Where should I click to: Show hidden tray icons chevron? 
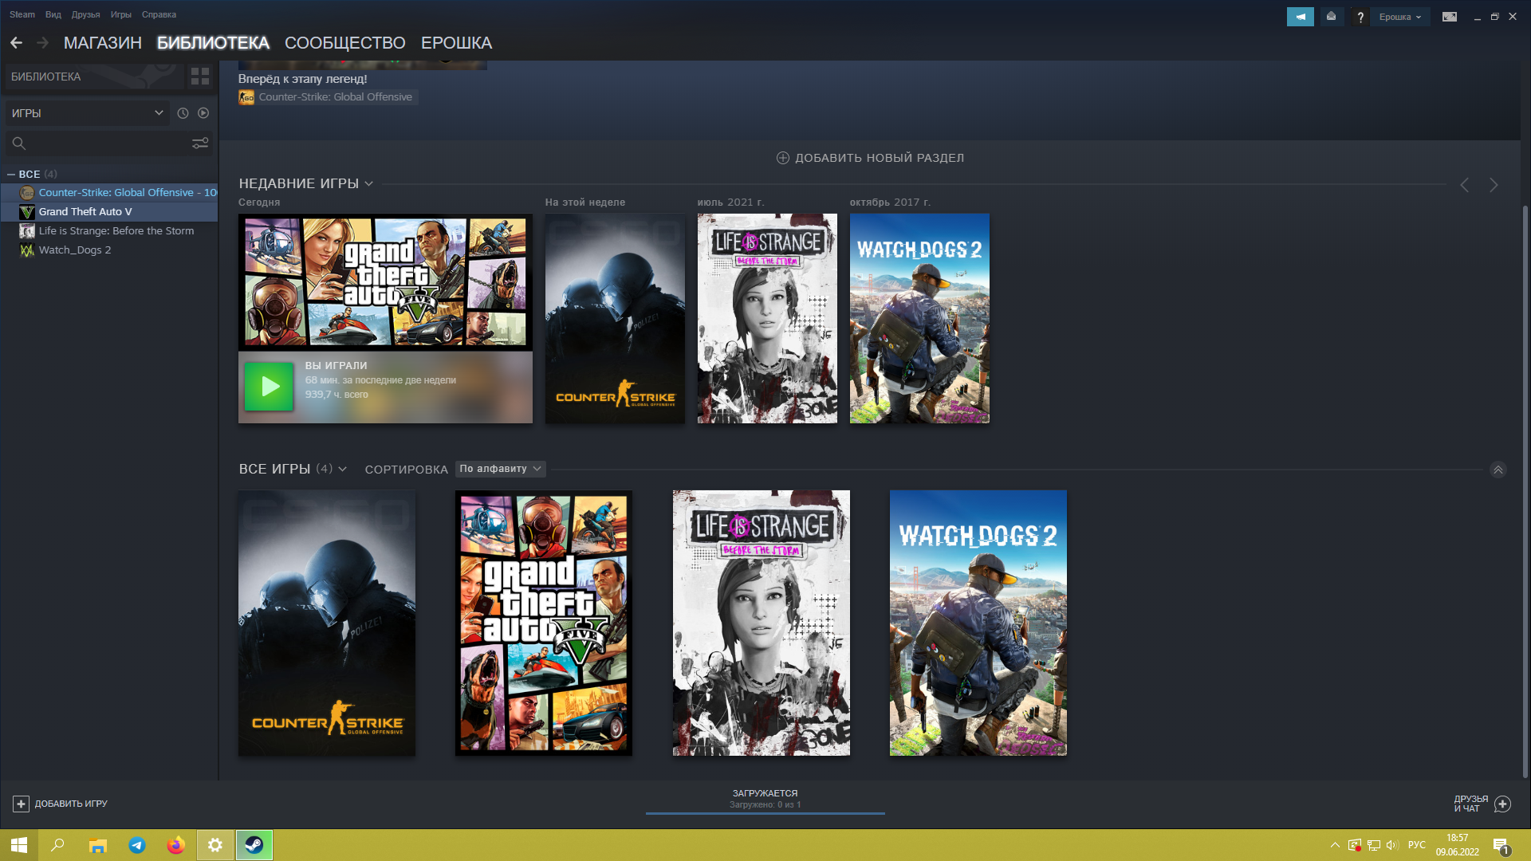pyautogui.click(x=1335, y=845)
